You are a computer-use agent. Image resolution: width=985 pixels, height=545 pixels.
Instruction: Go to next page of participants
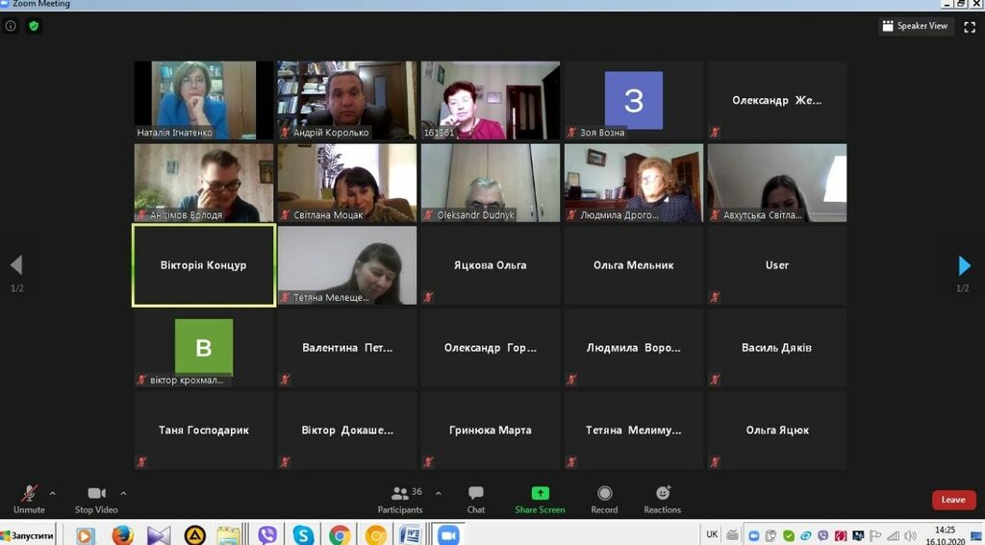(x=964, y=265)
